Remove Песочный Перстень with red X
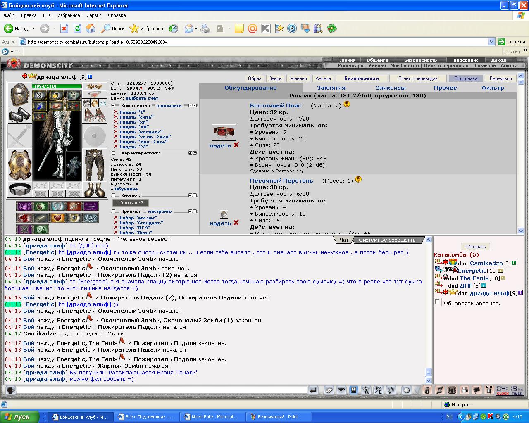The image size is (529, 423). point(236,223)
